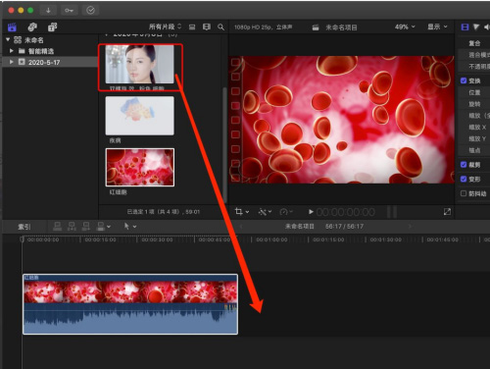This screenshot has width=490, height=369.
Task: Select the 2020-5-17 event row
Action: (x=50, y=62)
